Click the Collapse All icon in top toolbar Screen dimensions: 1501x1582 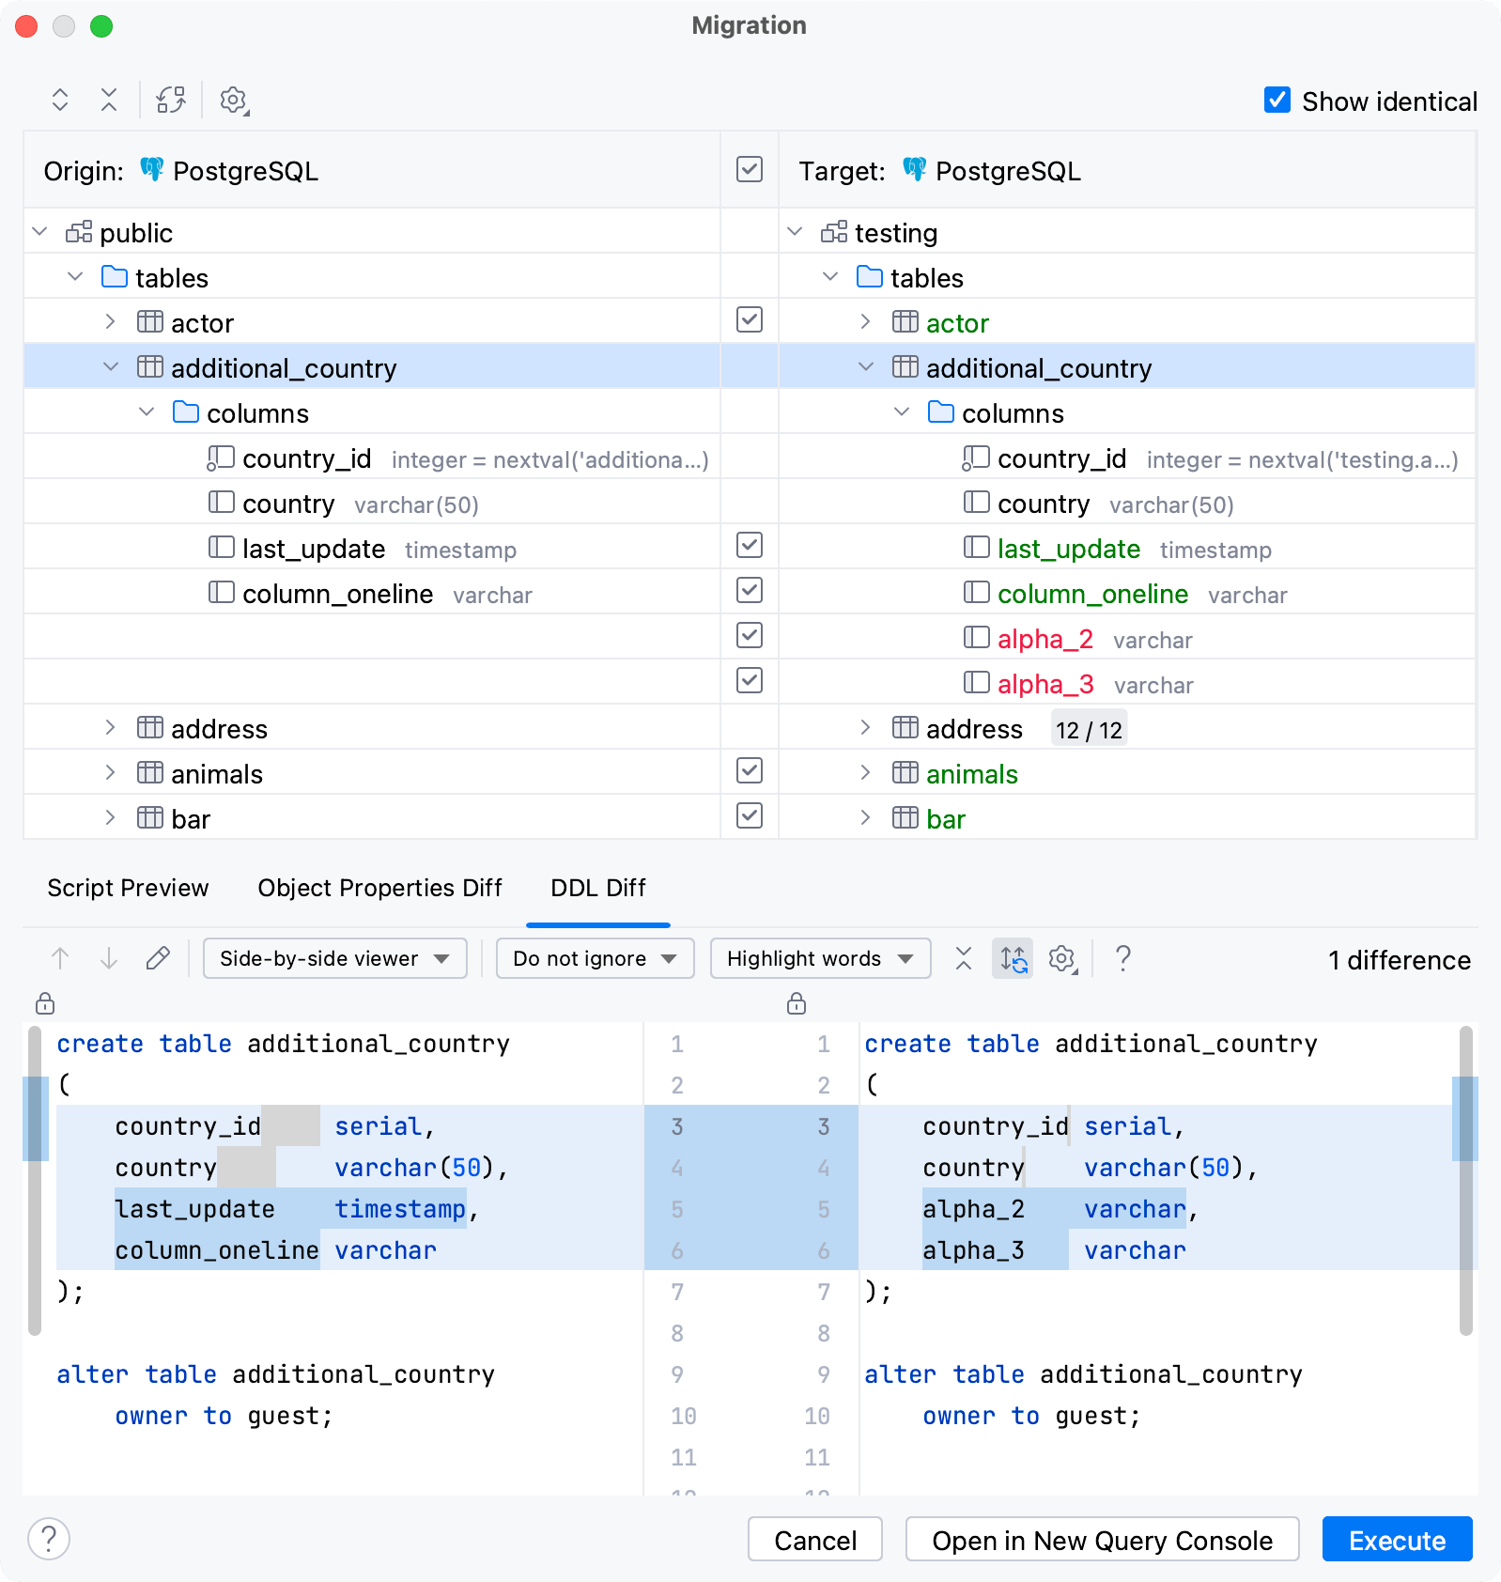(109, 100)
